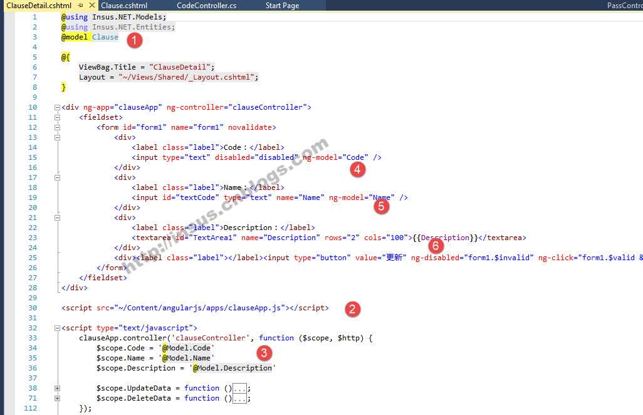Click 'novalidate' attribute on the form tag
The width and height of the screenshot is (643, 415).
tap(249, 127)
